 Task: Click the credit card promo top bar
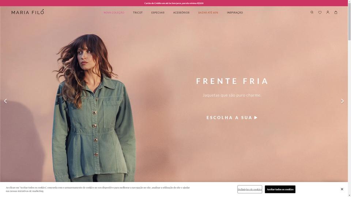pos(174,3)
